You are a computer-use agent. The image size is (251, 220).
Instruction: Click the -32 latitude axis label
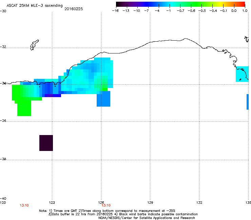(3, 47)
